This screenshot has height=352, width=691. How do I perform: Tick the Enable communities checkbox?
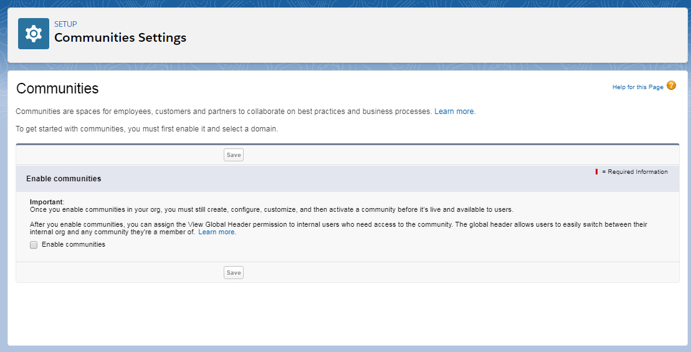tap(34, 245)
